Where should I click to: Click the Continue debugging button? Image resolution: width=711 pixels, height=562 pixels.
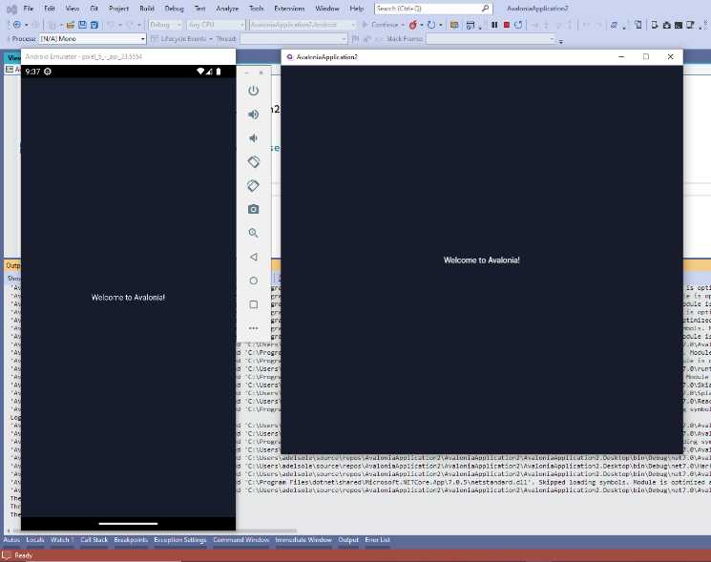(x=380, y=25)
